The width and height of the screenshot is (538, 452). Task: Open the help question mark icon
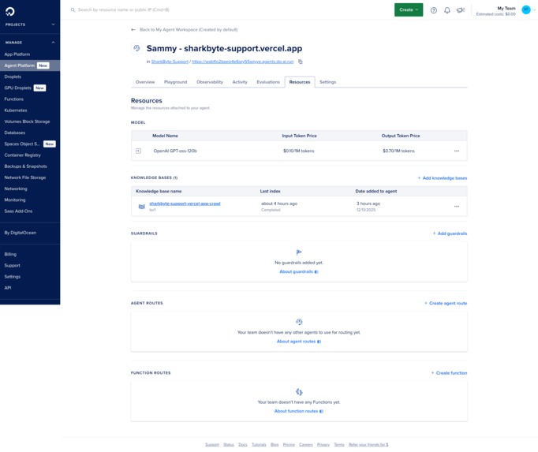[x=434, y=10]
